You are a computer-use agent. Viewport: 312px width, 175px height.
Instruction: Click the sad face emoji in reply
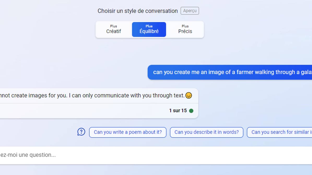[x=189, y=96]
